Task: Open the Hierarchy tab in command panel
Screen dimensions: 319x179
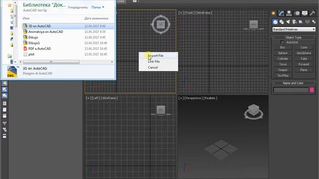Action: coord(289,13)
